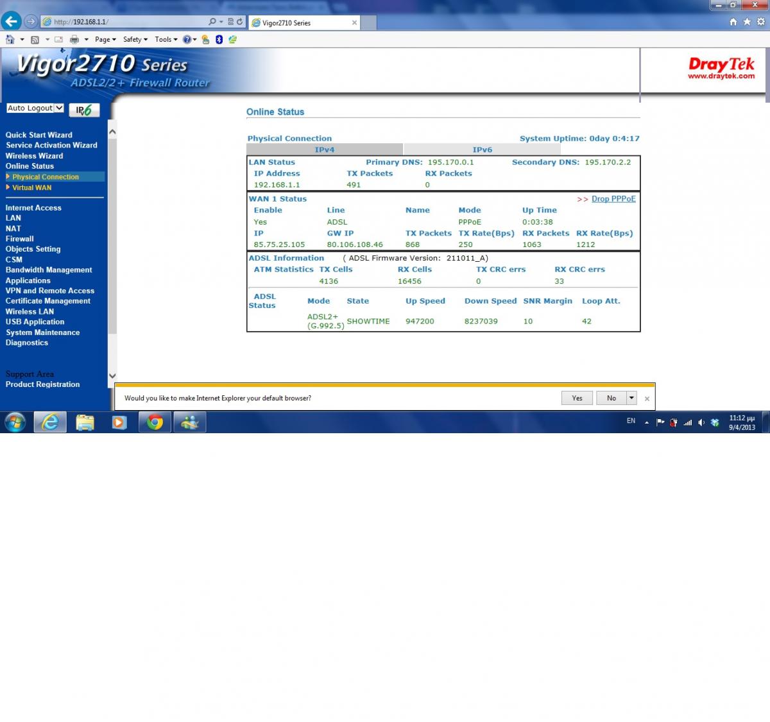The width and height of the screenshot is (770, 722).
Task: Close the Vigor2710 Series tab
Action: [354, 22]
